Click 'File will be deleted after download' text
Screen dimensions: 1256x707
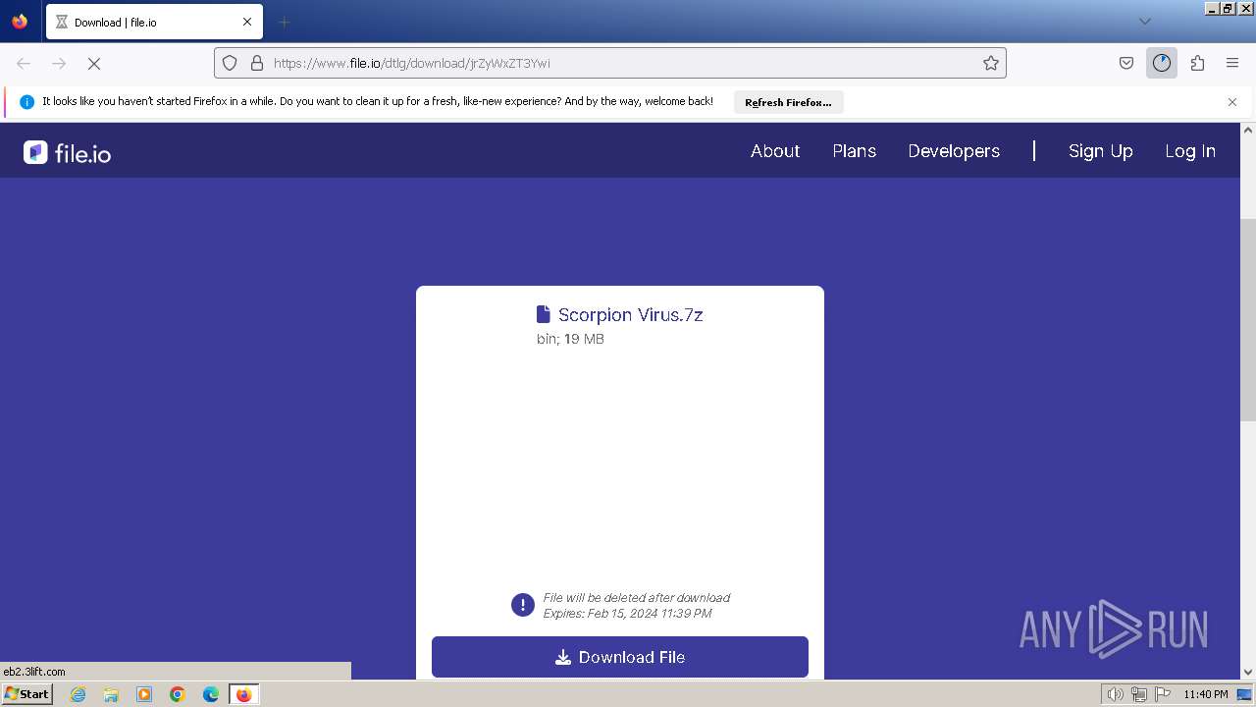[x=637, y=597]
